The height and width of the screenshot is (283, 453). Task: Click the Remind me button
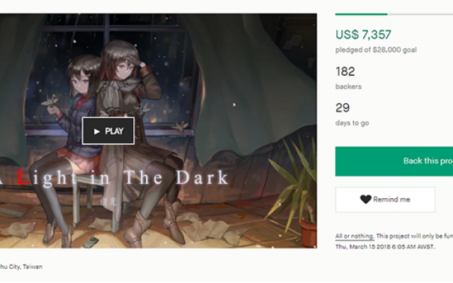385,200
